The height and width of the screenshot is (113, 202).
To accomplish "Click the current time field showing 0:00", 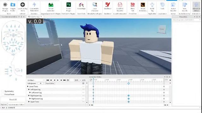I will [x=76, y=80].
